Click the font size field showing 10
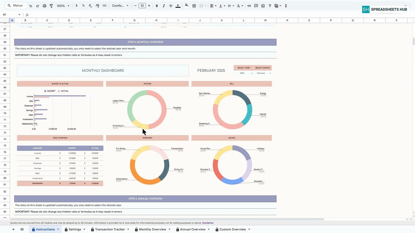 [x=142, y=6]
